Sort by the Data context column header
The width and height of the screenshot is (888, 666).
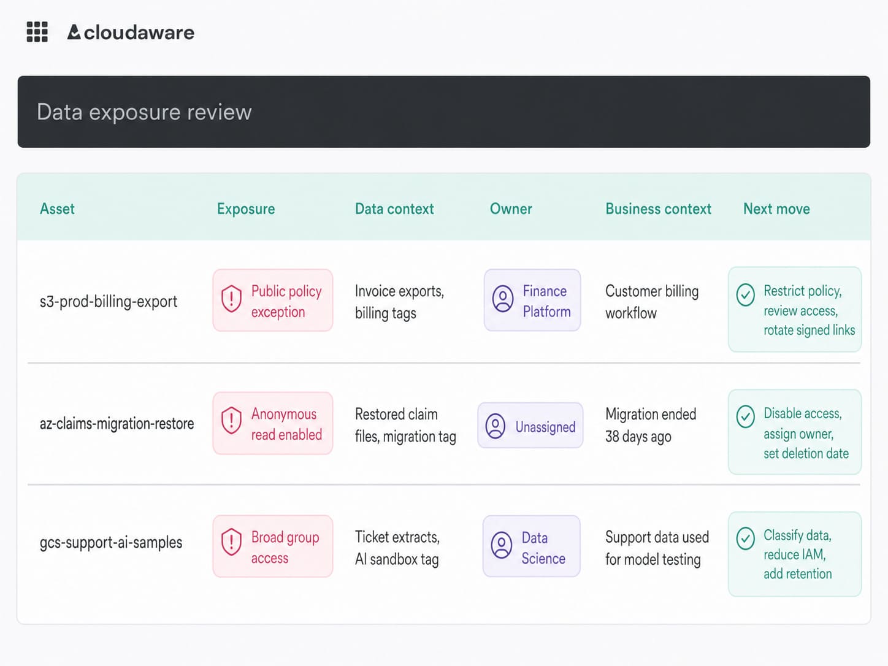click(x=394, y=209)
